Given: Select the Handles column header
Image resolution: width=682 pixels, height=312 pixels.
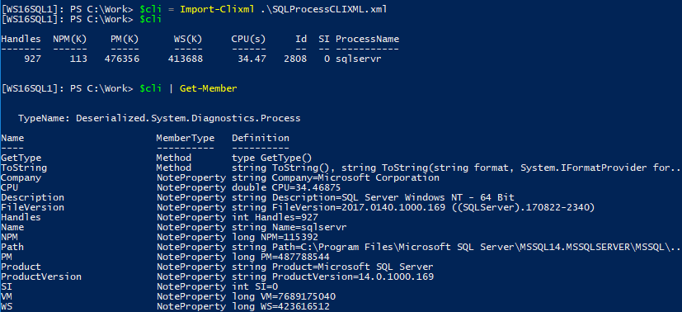Looking at the screenshot, I should (x=21, y=39).
